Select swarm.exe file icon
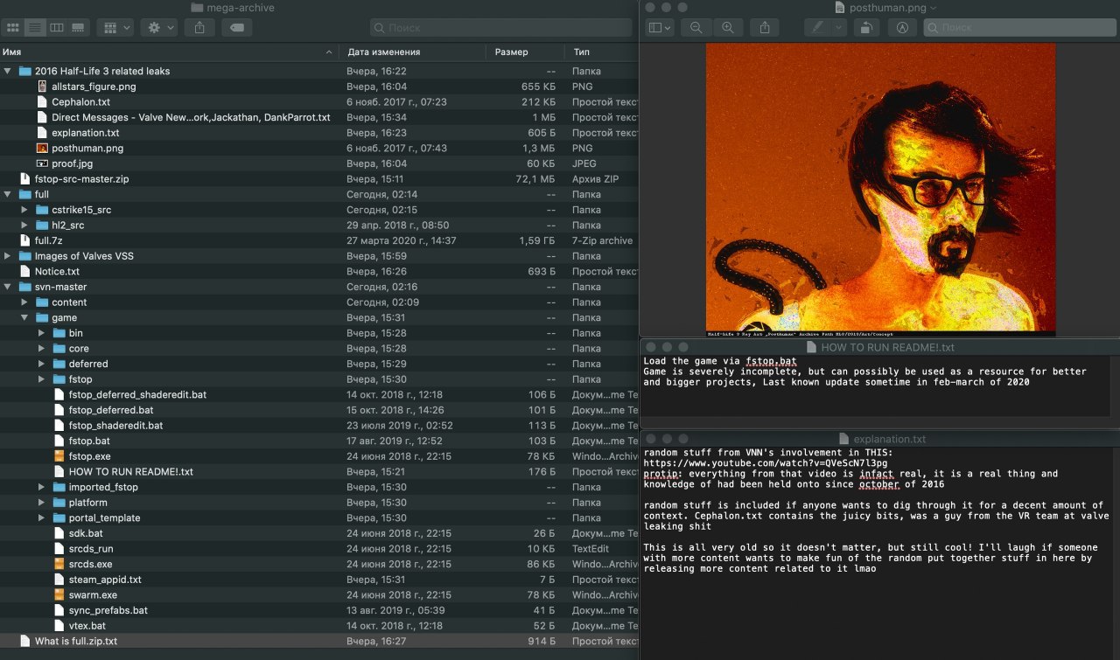 pyautogui.click(x=59, y=594)
